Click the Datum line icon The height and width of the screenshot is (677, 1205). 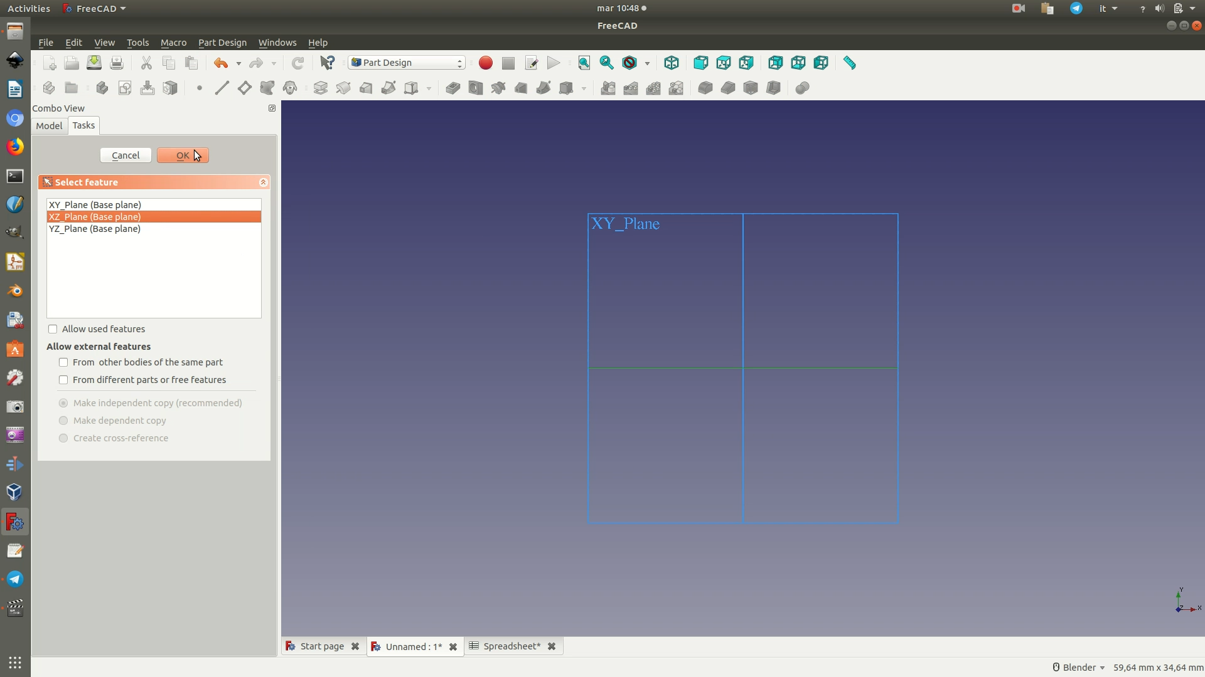[x=222, y=88]
